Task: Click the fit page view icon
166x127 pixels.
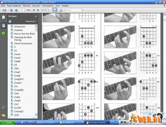Action: point(61,10)
